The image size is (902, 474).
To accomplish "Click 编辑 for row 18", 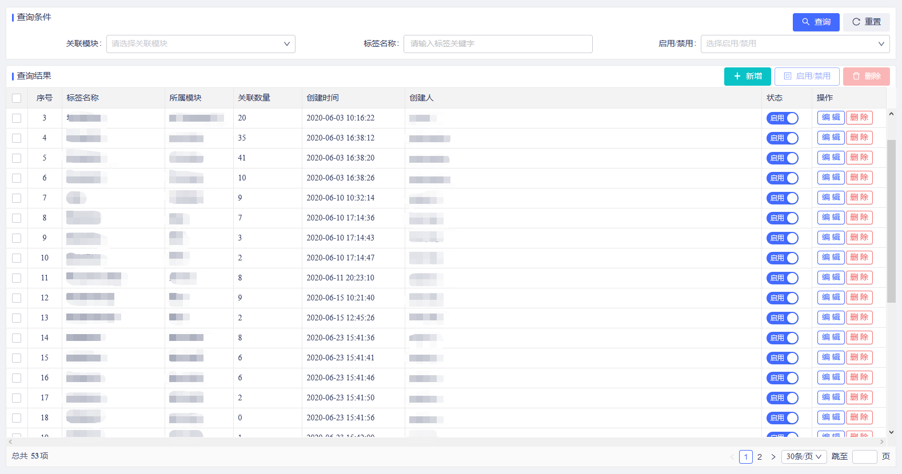I will (x=831, y=417).
